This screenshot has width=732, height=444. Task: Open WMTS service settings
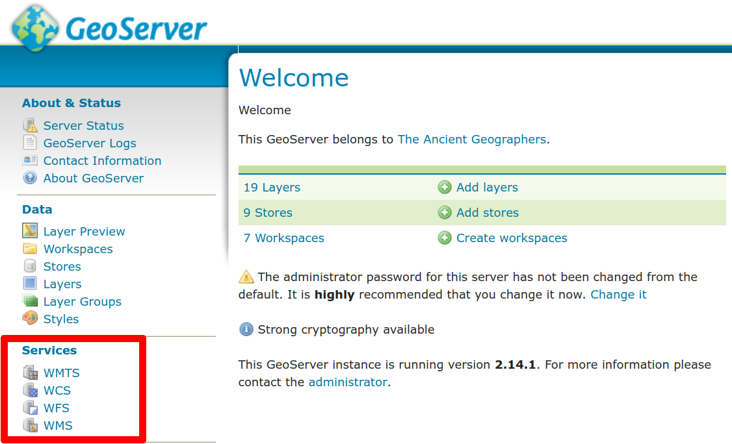click(62, 373)
